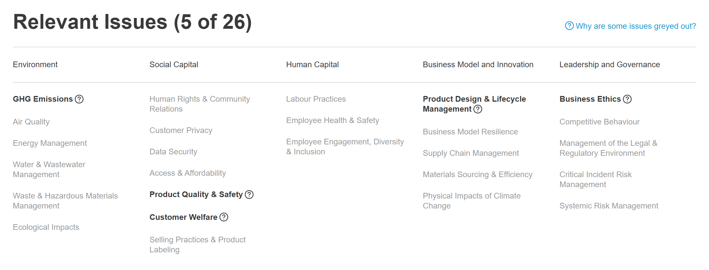Click the Social Capital column heading
Screen dimensions: 709x270
174,65
